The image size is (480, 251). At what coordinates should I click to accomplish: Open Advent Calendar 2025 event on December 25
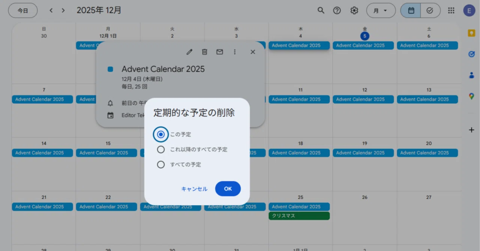pyautogui.click(x=299, y=207)
